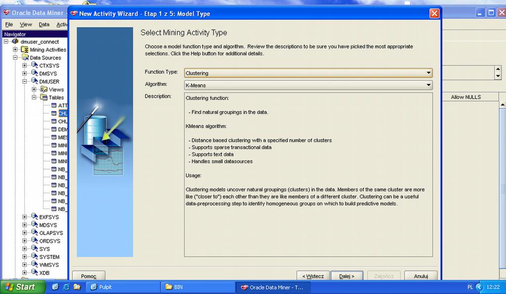Open the folder icon in quick launch
This screenshot has height=294, width=506.
pyautogui.click(x=77, y=287)
